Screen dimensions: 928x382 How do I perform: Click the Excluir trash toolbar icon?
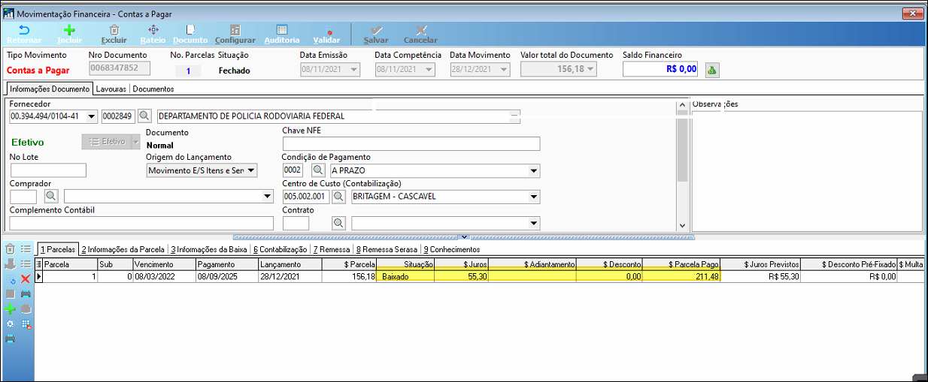pyautogui.click(x=114, y=30)
